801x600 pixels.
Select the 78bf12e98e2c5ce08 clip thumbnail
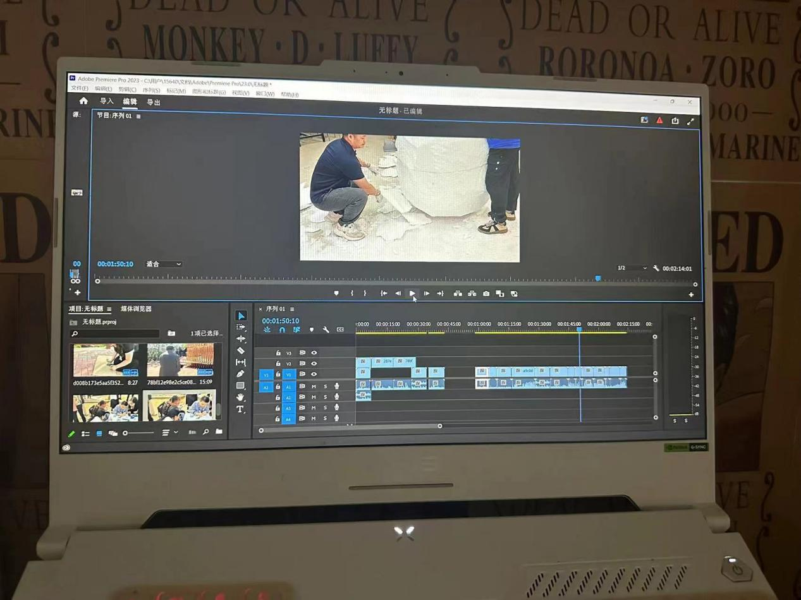(180, 360)
